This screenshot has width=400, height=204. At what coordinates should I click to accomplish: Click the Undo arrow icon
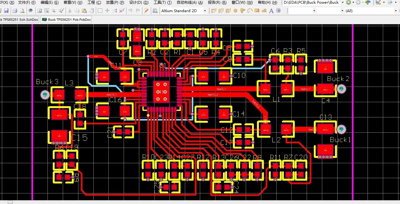coord(130,11)
